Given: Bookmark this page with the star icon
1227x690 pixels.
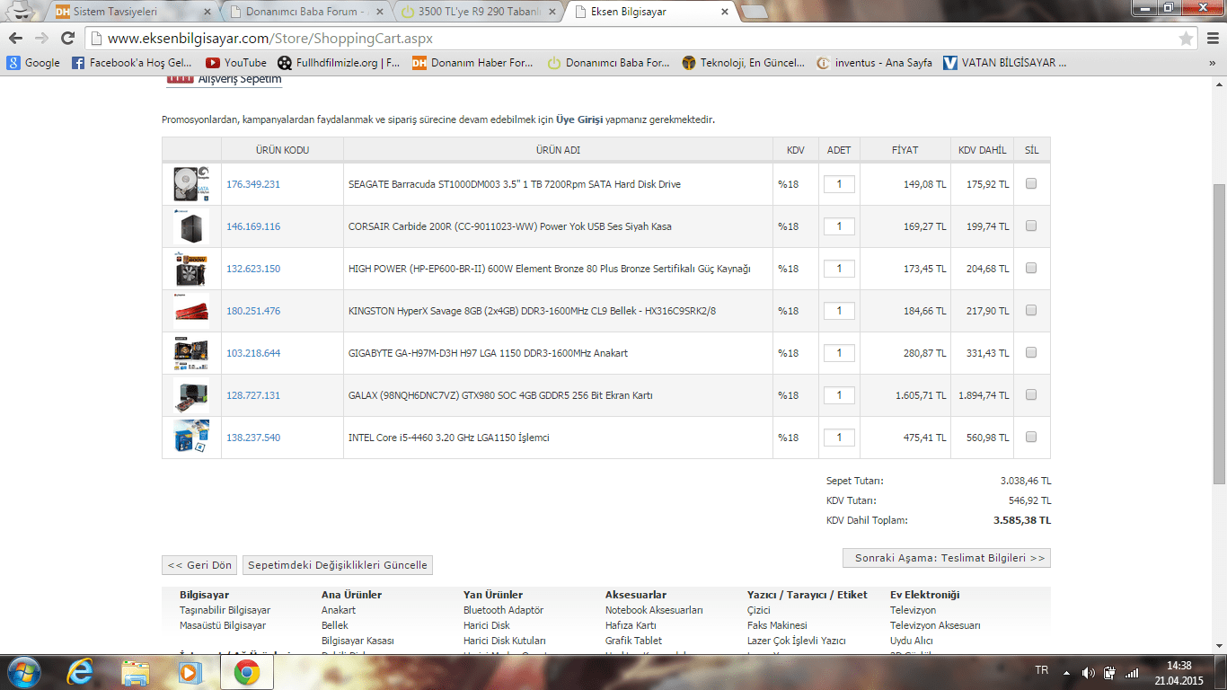Looking at the screenshot, I should click(1187, 39).
